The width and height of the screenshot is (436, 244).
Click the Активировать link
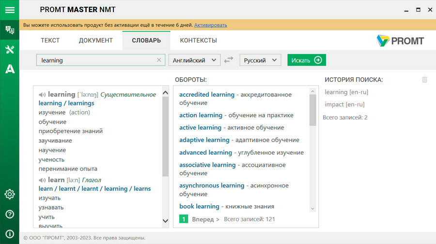coord(211,25)
